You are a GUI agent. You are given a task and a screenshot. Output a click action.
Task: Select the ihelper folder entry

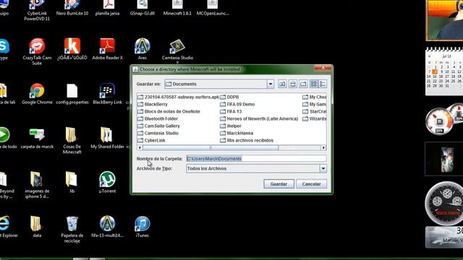pyautogui.click(x=231, y=126)
